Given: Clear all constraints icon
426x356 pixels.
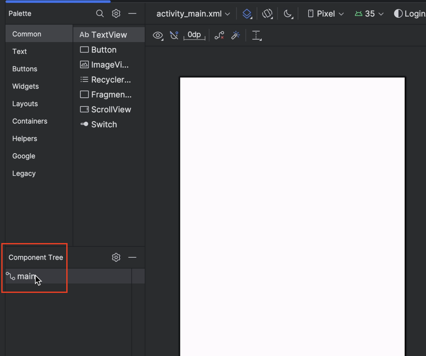Looking at the screenshot, I should [219, 35].
